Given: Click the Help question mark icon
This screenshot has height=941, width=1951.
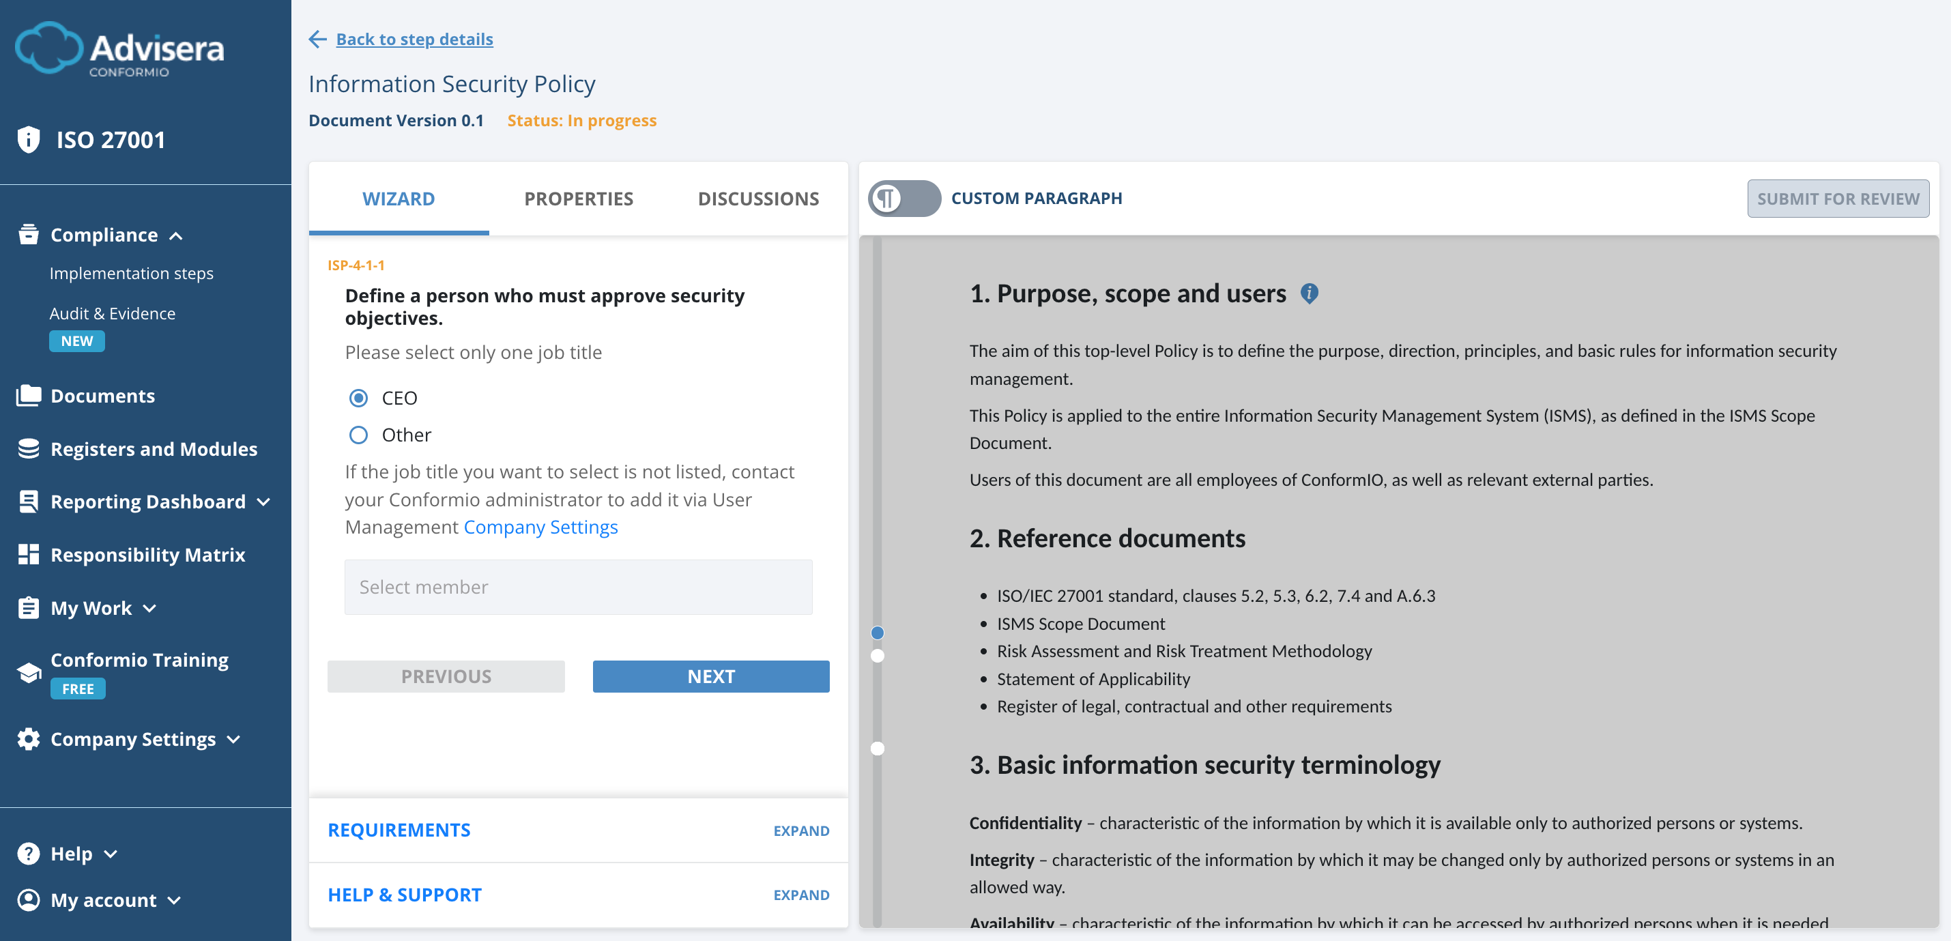Looking at the screenshot, I should (x=28, y=852).
